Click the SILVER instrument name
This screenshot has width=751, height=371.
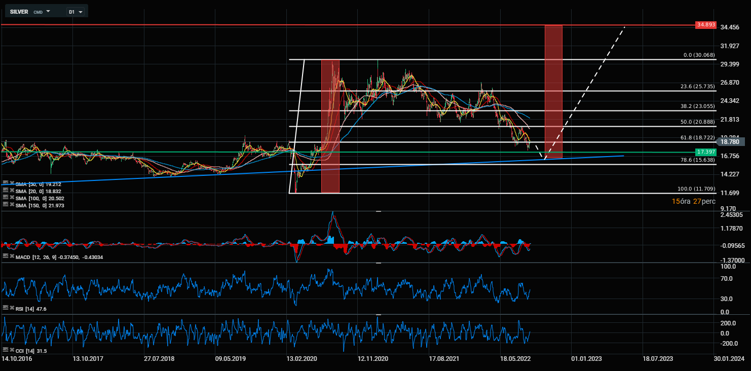(19, 11)
